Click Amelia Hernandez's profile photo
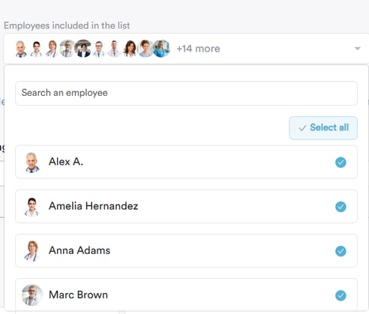This screenshot has height=314, width=369. click(31, 207)
